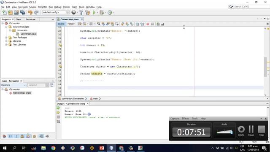Switch to the Files tab

(18, 19)
